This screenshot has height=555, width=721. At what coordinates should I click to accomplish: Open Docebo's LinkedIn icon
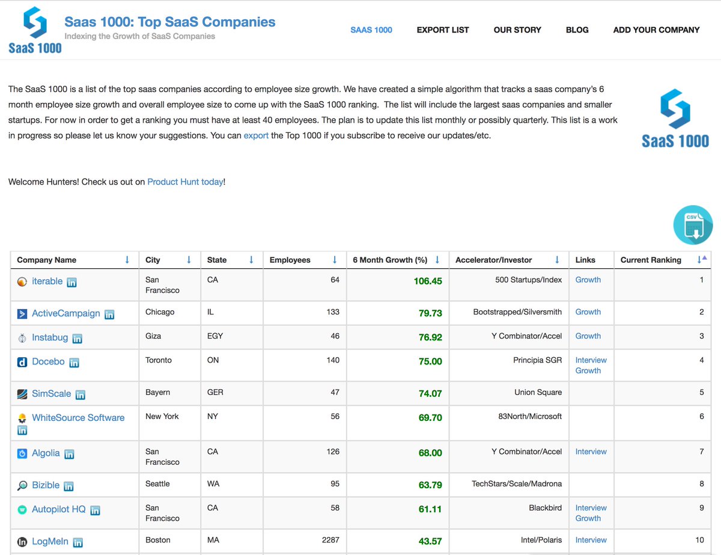(x=74, y=363)
